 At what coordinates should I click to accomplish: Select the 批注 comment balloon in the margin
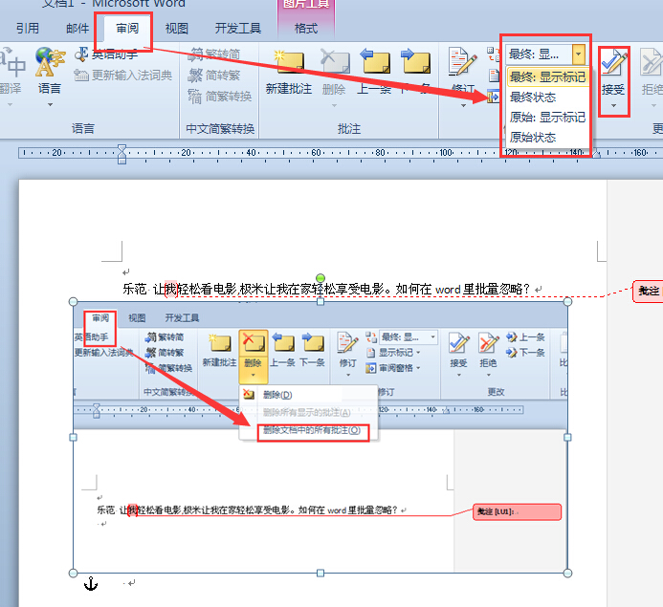pyautogui.click(x=649, y=291)
